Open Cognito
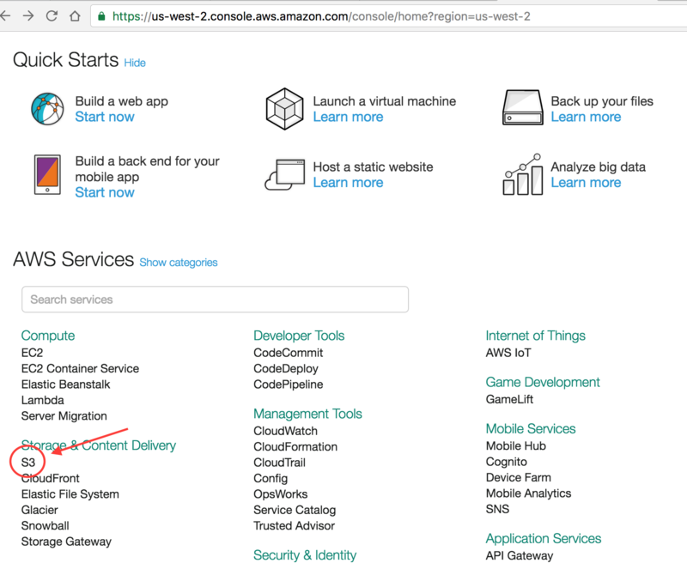The height and width of the screenshot is (563, 687). click(507, 462)
